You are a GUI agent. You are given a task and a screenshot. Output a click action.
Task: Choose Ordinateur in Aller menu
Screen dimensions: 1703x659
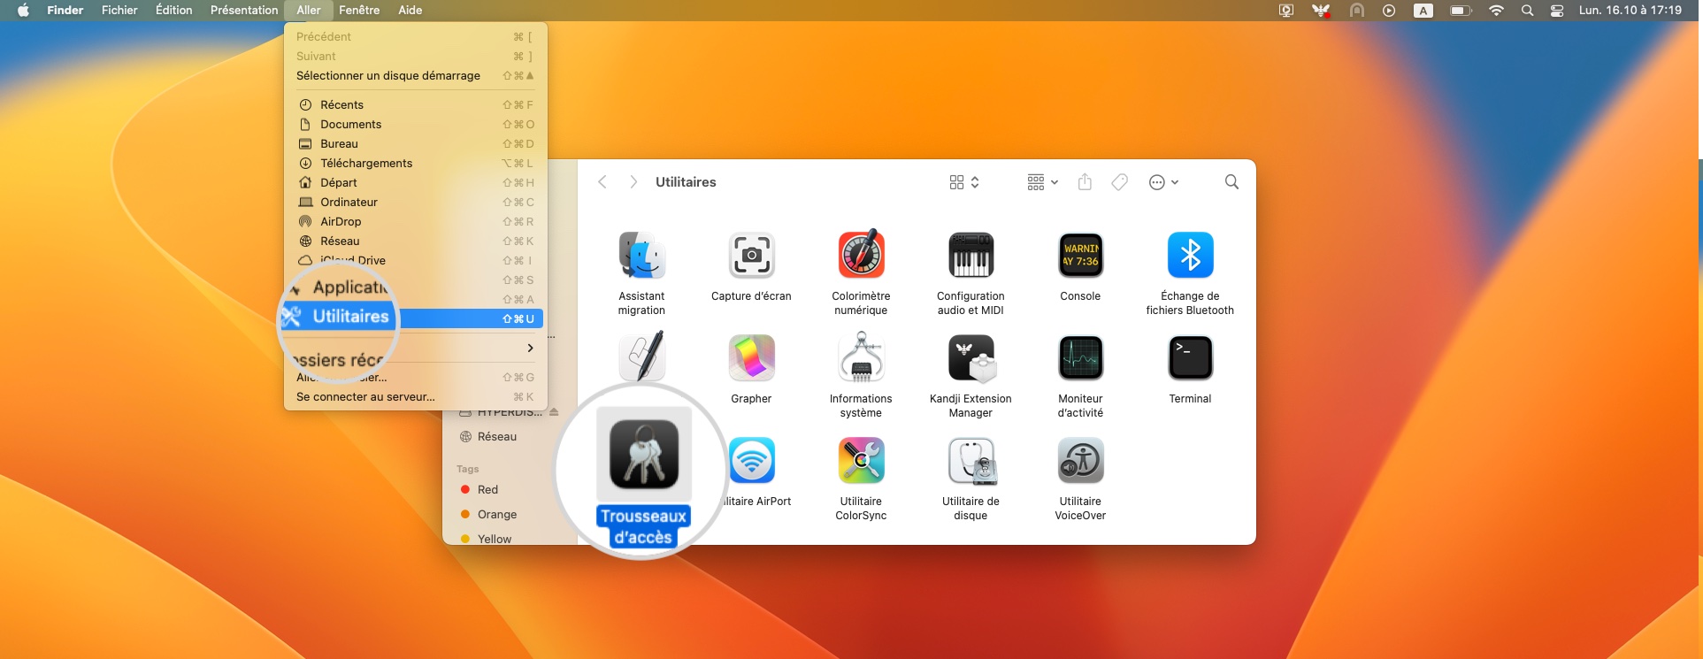[x=416, y=202]
